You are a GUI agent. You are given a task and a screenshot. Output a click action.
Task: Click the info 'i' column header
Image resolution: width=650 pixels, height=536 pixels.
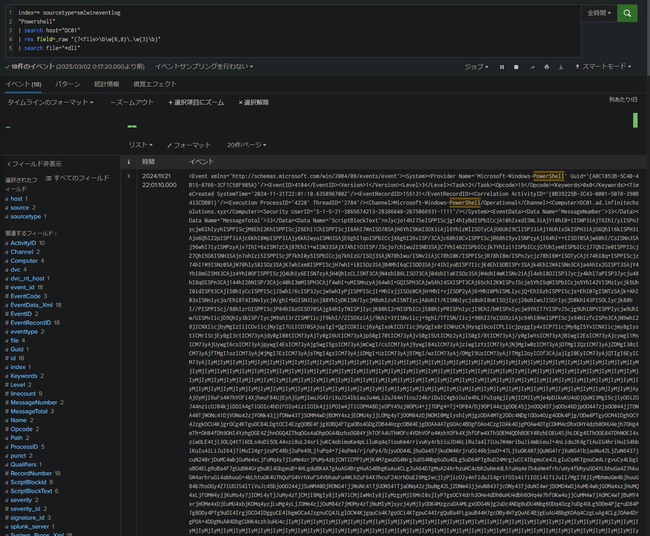(129, 162)
